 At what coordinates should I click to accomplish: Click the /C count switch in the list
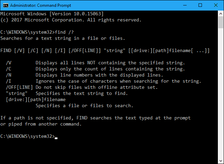(8, 69)
